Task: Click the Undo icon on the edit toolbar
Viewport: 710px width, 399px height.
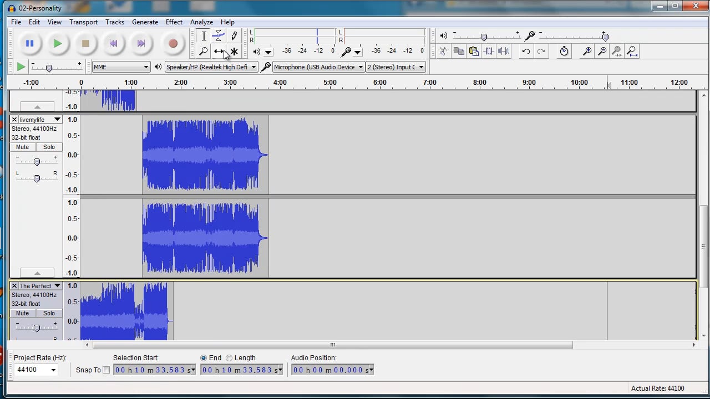Action: coord(526,51)
